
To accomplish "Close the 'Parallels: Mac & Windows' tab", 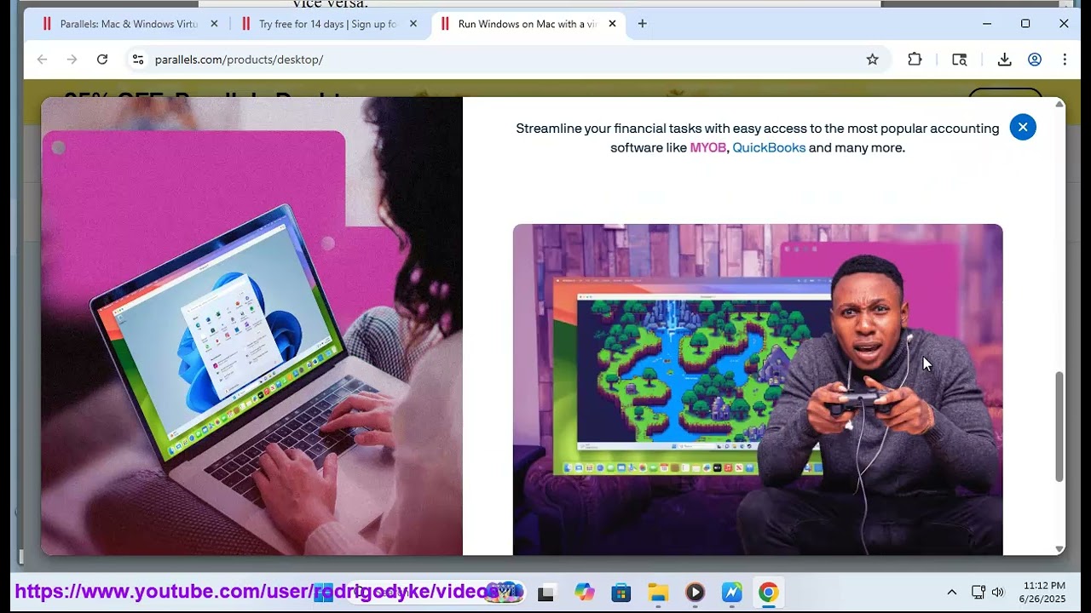I will point(214,24).
